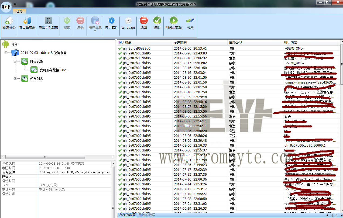Click the WeChat icon next to 好友列表
343x218 pixels.
(x=25, y=79)
